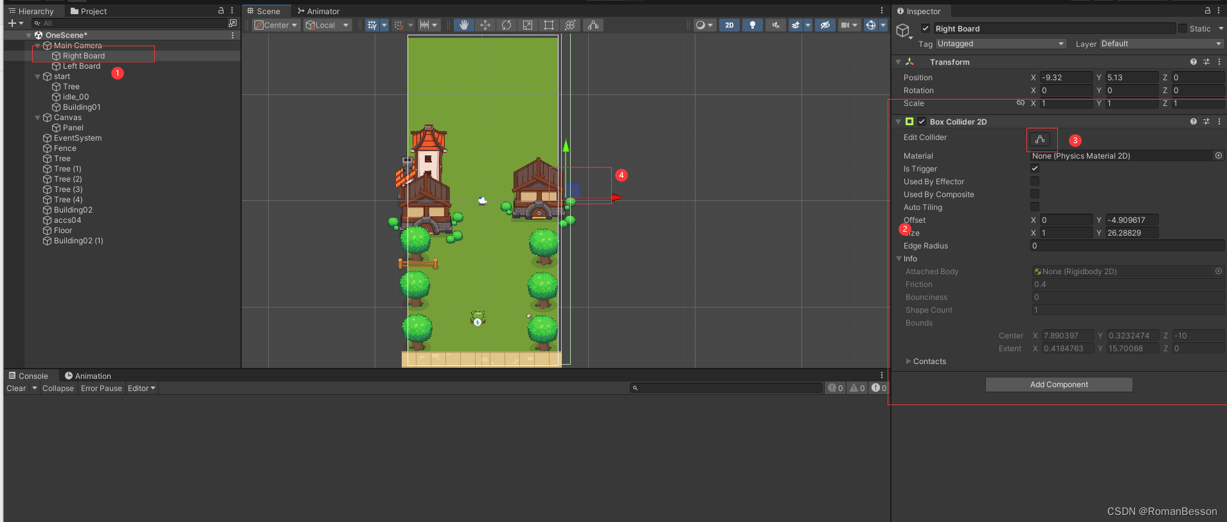Open the game object icon picker
1227x522 pixels.
pyautogui.click(x=904, y=31)
